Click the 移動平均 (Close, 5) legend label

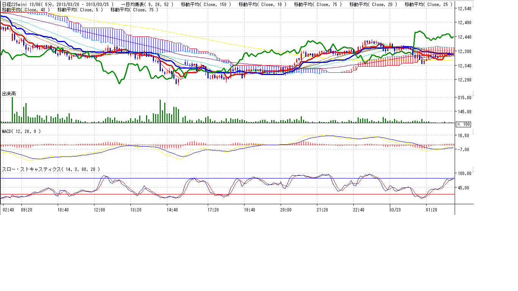pos(80,9)
